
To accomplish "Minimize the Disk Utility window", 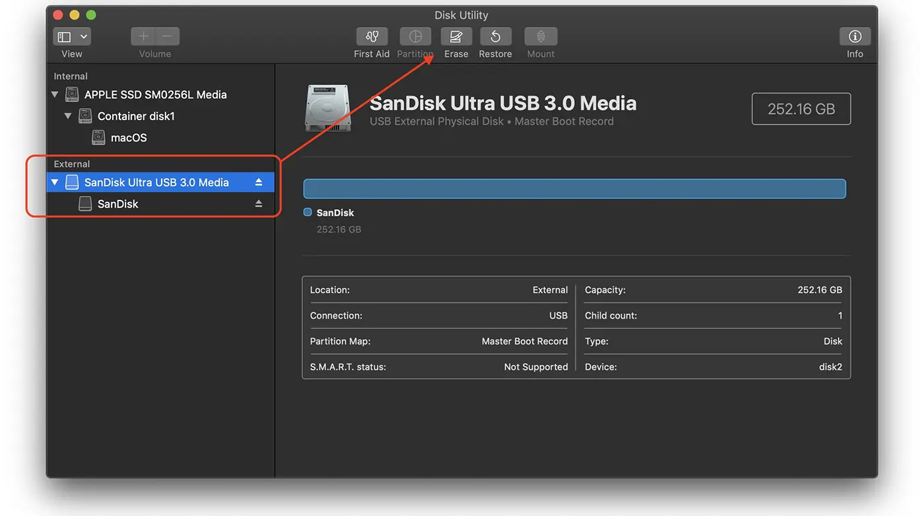I will (75, 15).
